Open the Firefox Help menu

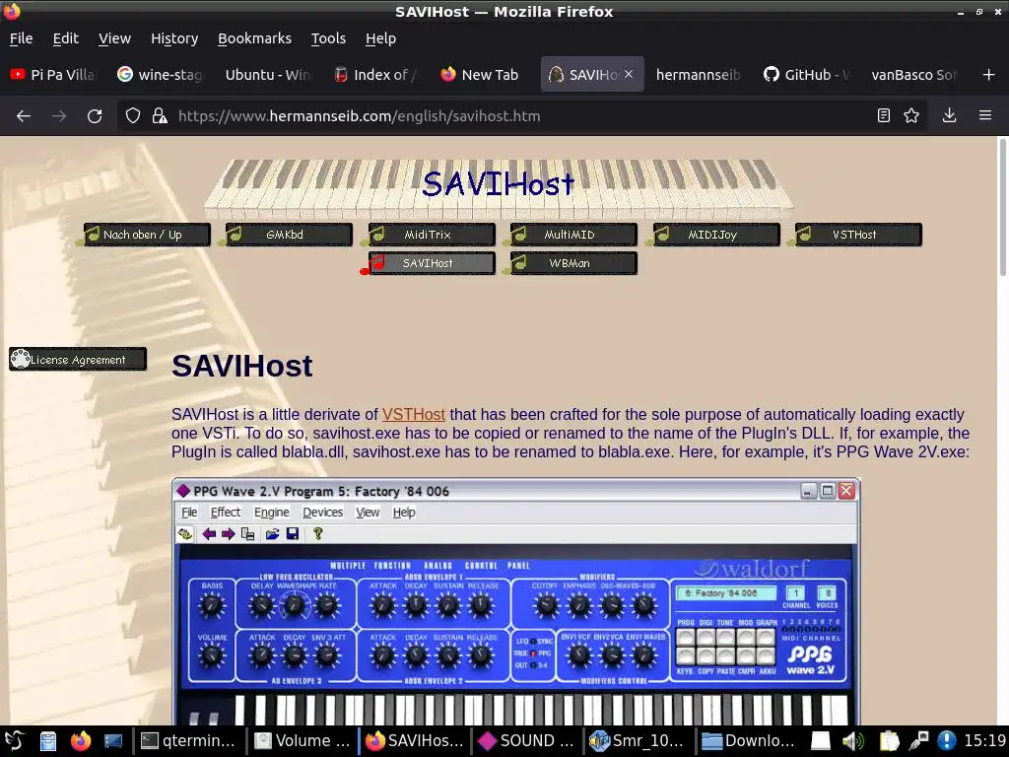tap(380, 38)
